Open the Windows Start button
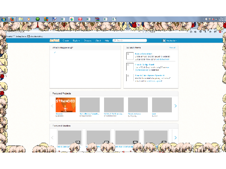 click(3, 19)
